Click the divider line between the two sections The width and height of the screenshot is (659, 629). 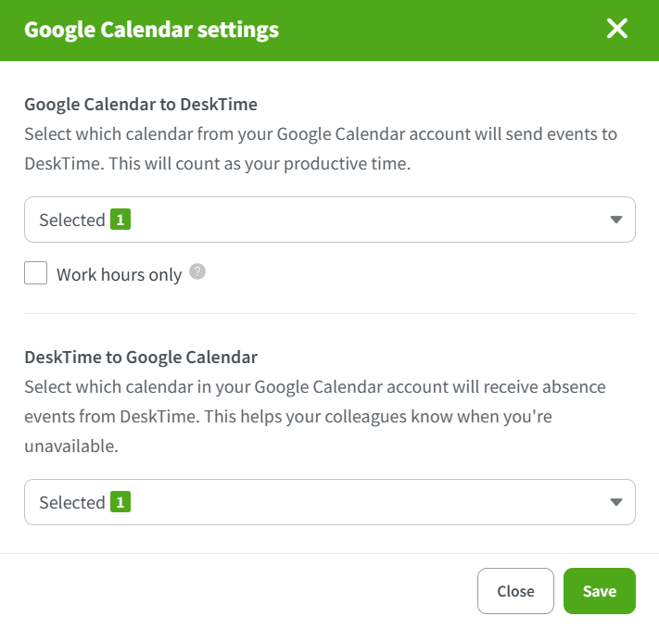329,313
